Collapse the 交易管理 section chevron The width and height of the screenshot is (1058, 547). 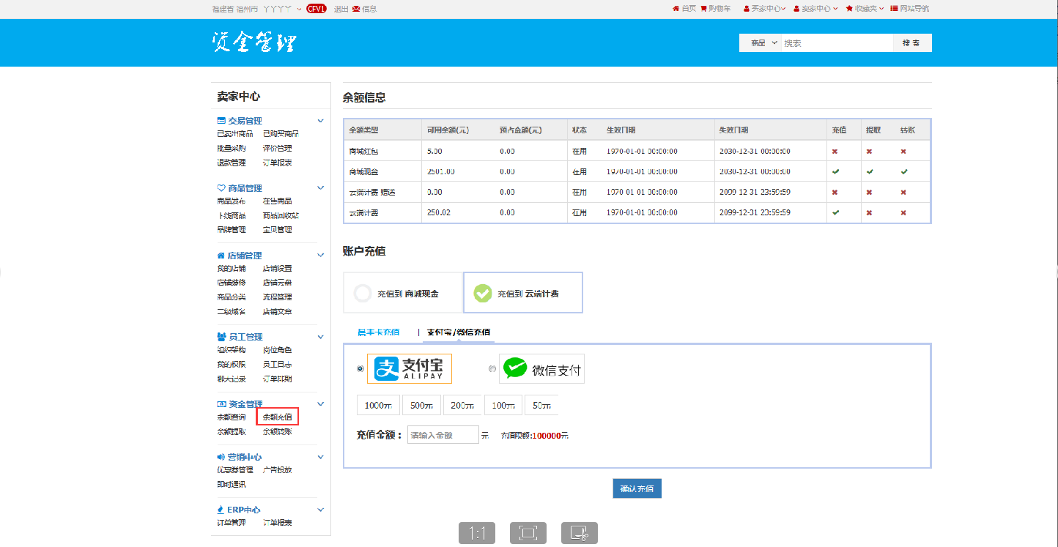[x=320, y=121]
